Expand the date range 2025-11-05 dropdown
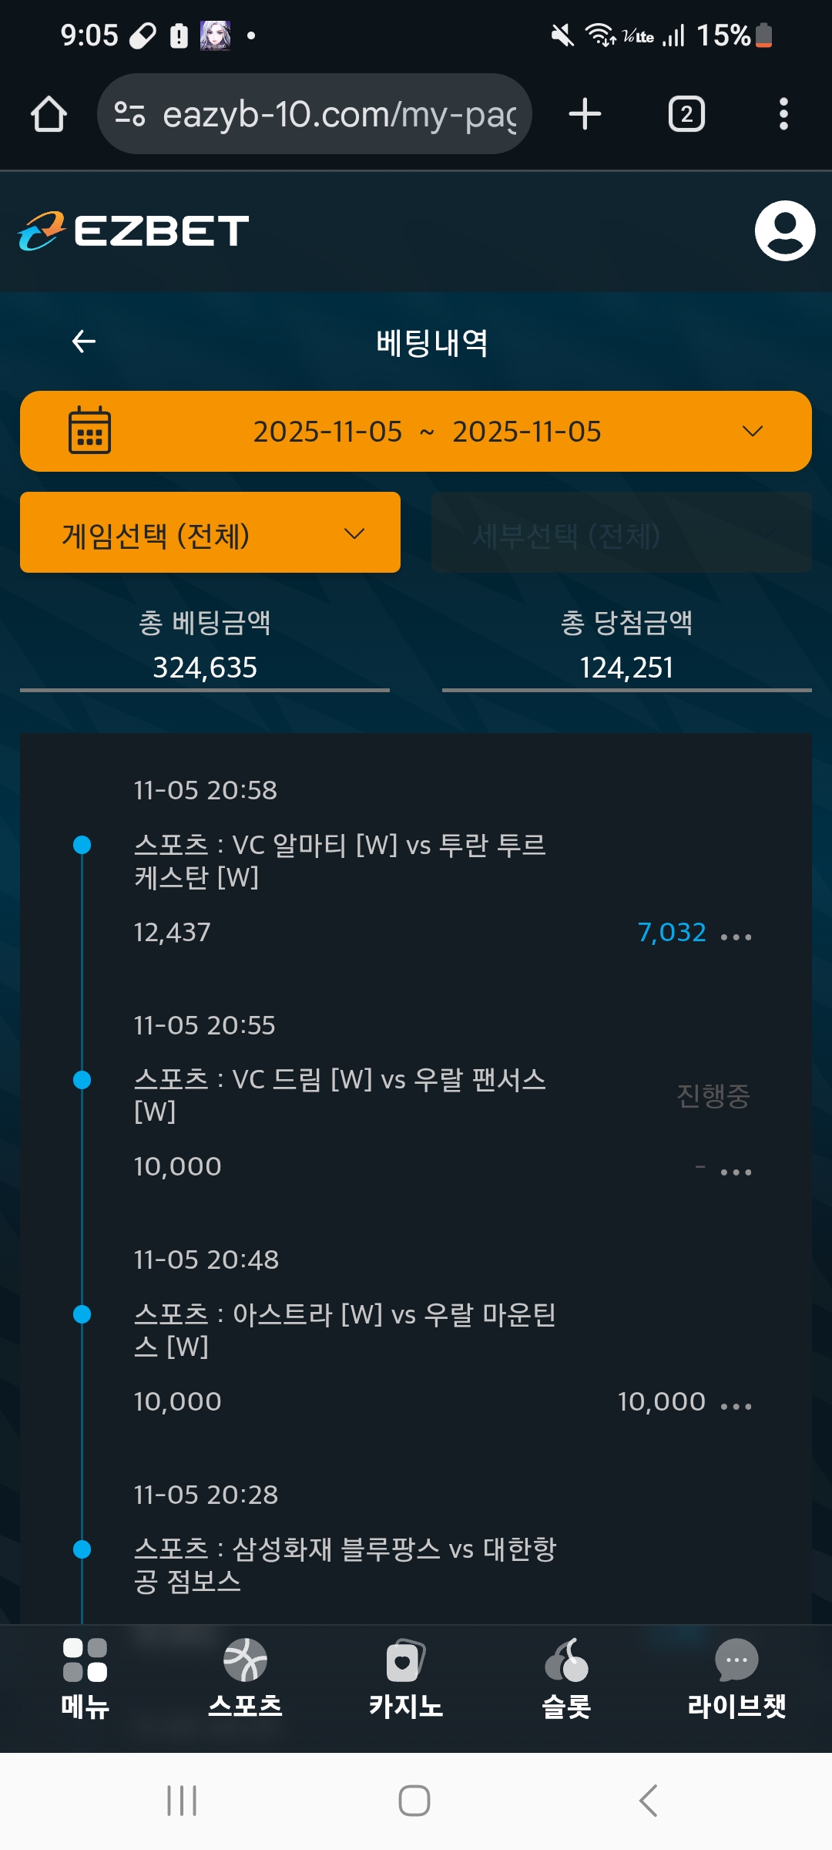 click(752, 431)
